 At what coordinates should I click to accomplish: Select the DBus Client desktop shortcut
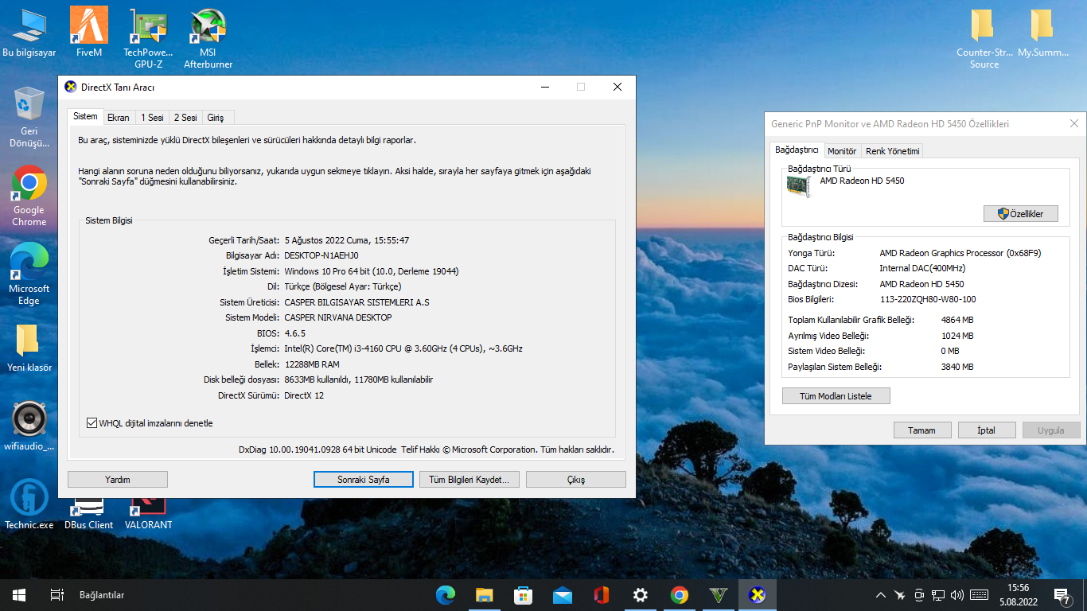click(x=89, y=515)
